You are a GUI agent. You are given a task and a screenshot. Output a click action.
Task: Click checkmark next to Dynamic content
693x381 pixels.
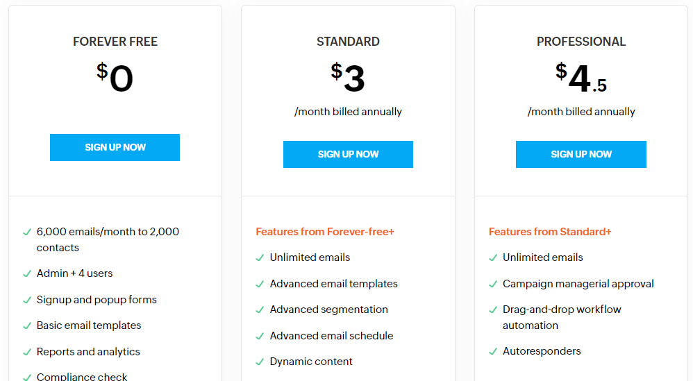click(x=260, y=362)
